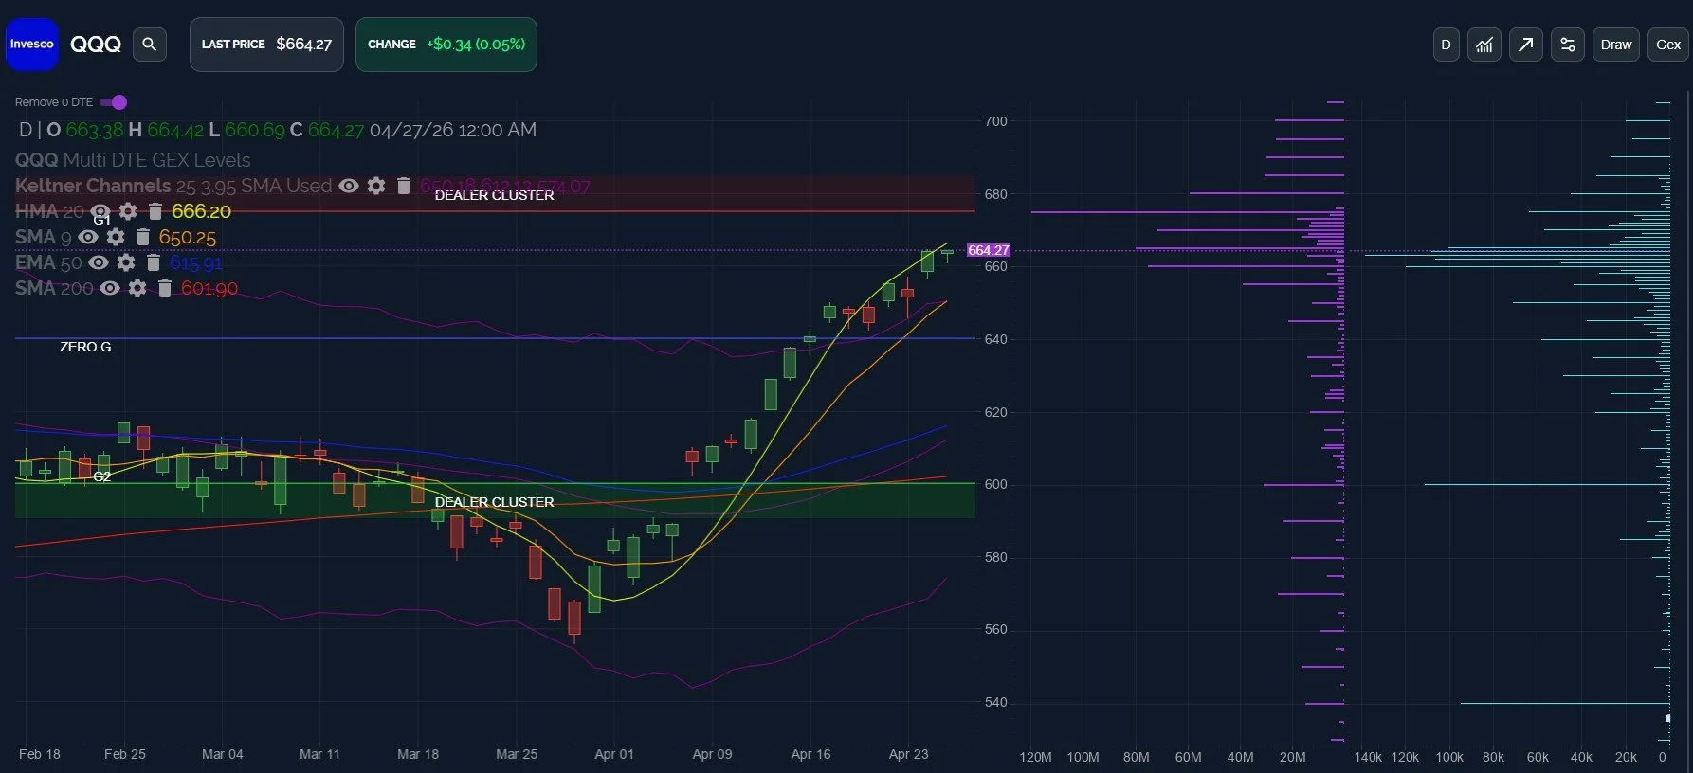The width and height of the screenshot is (1693, 773).
Task: Click the QQQ ticker symbol
Action: (96, 45)
